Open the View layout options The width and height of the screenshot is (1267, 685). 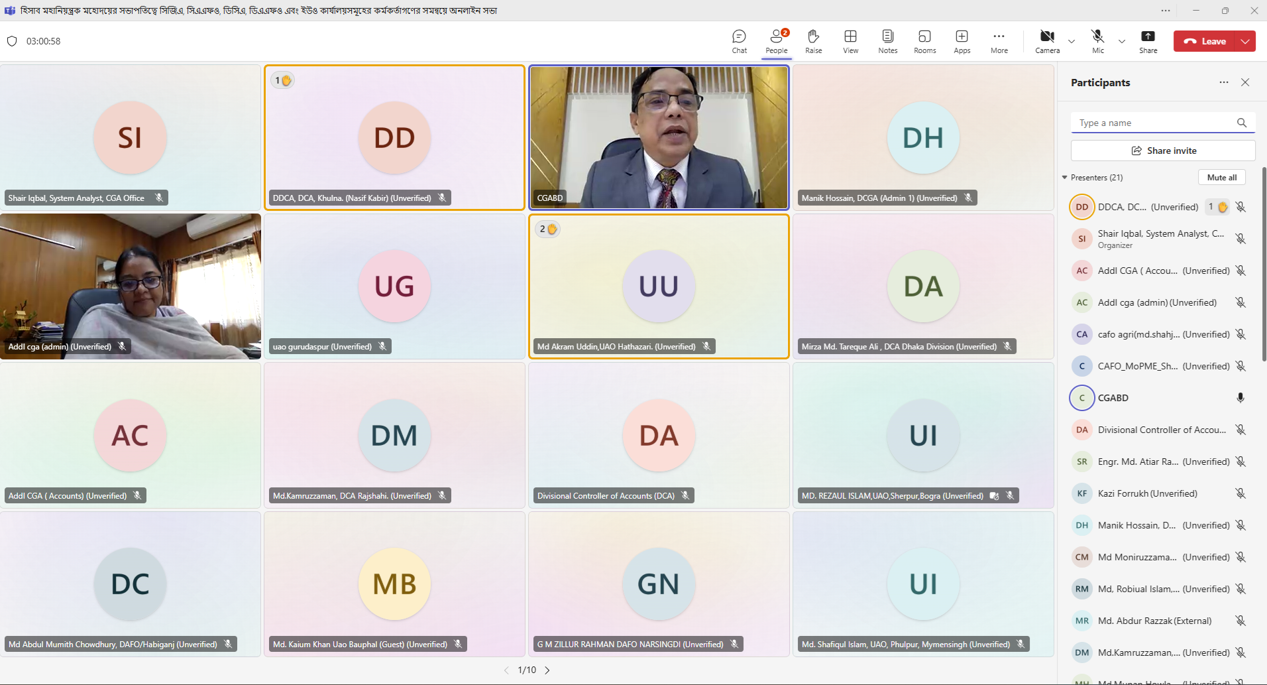click(850, 41)
